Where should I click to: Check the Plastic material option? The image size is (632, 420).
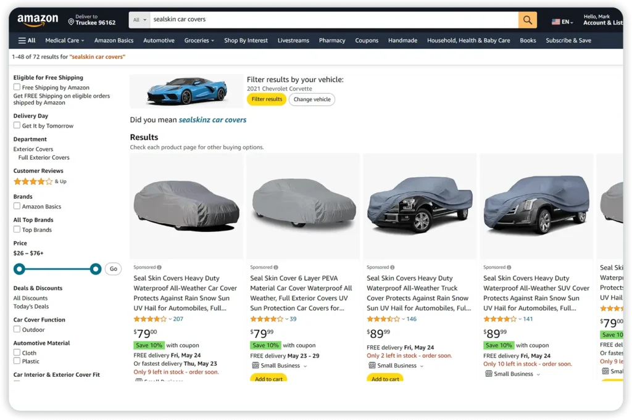point(17,361)
